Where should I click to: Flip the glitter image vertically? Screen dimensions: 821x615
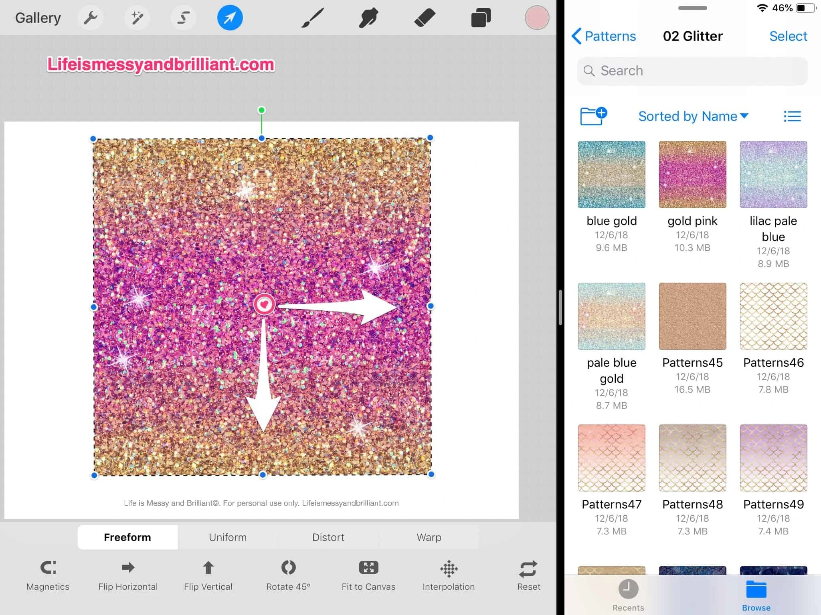click(208, 575)
